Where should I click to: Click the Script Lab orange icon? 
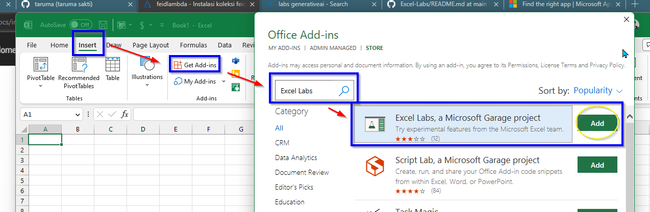pos(375,166)
